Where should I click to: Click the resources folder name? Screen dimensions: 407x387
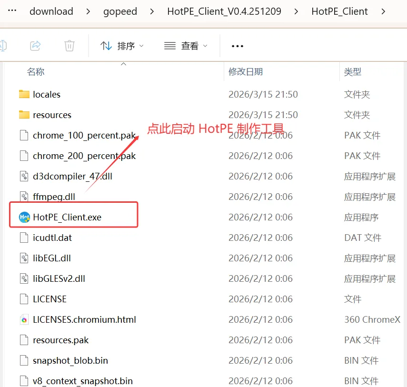pyautogui.click(x=52, y=115)
